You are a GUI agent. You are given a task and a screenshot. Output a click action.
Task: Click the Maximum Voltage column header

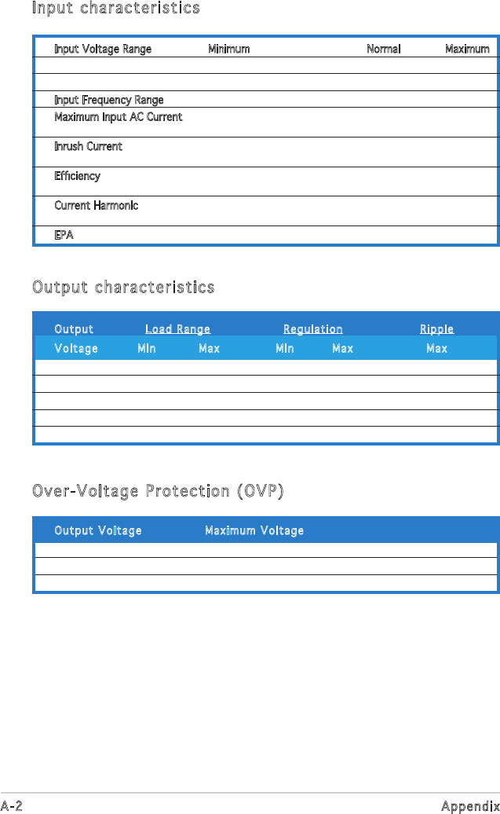coord(254,531)
